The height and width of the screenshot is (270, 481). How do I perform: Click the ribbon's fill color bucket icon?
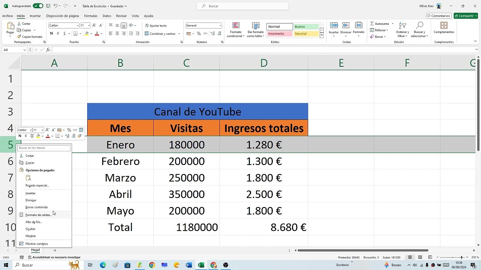pos(86,33)
